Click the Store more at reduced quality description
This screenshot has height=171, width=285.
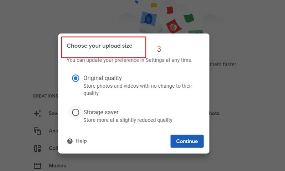[x=128, y=120]
